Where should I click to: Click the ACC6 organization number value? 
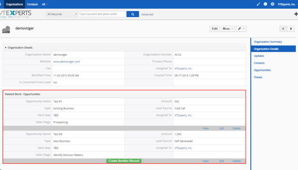tap(178, 55)
